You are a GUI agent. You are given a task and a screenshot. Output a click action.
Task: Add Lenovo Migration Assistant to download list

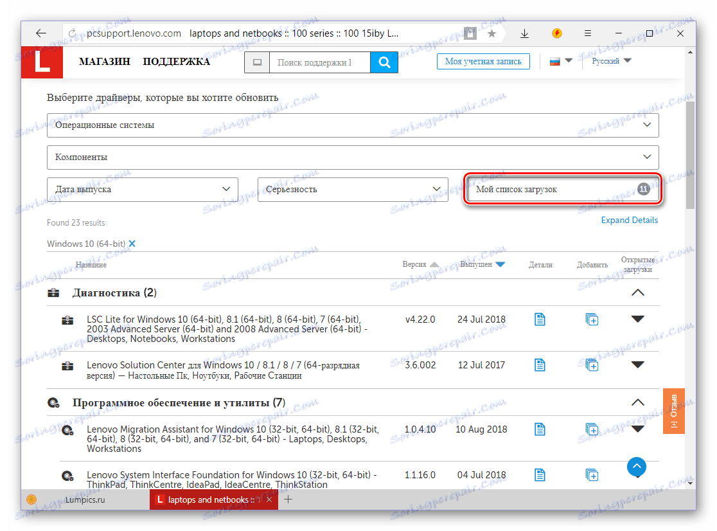[x=592, y=429]
